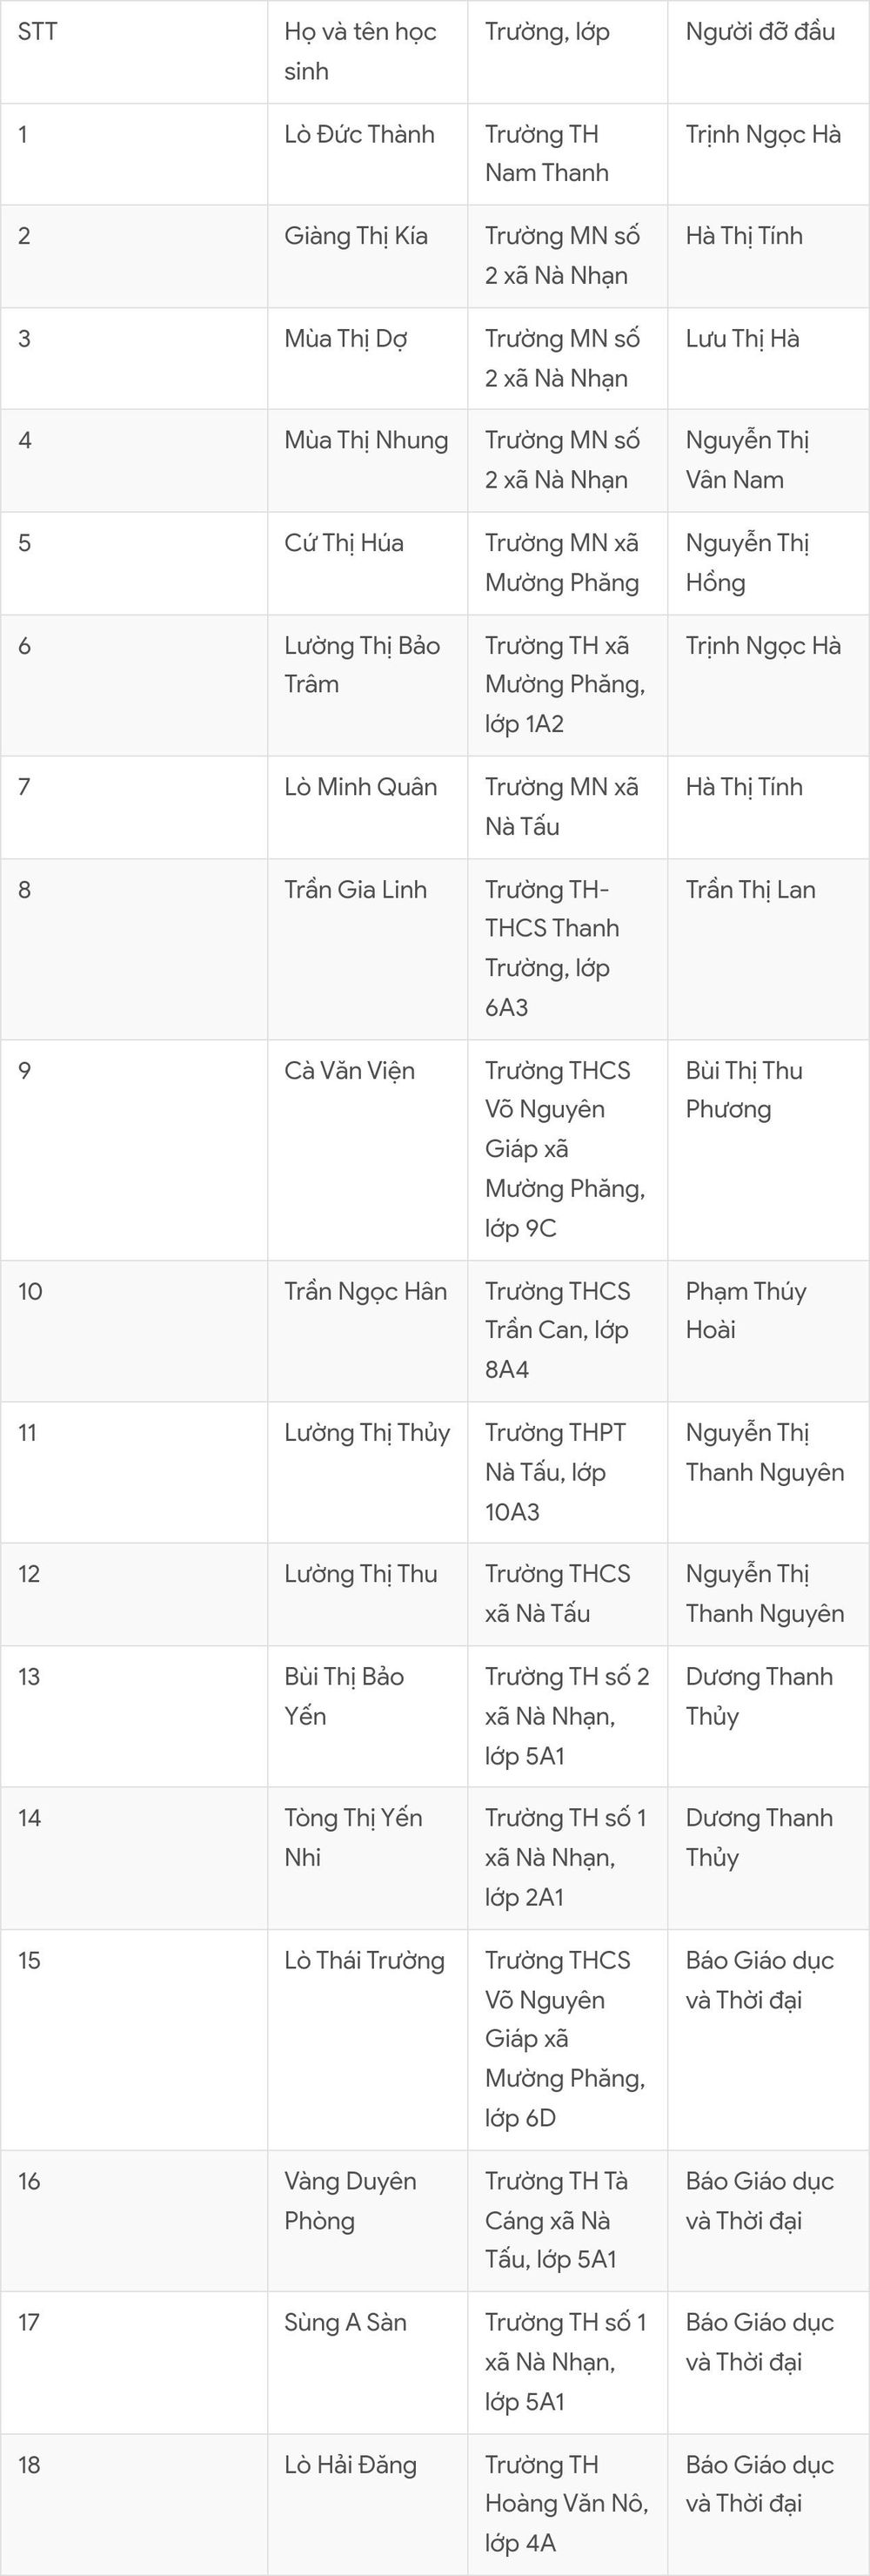This screenshot has width=870, height=2576.
Task: Select student 'Cà Văn Viện'
Action: pos(350,1071)
